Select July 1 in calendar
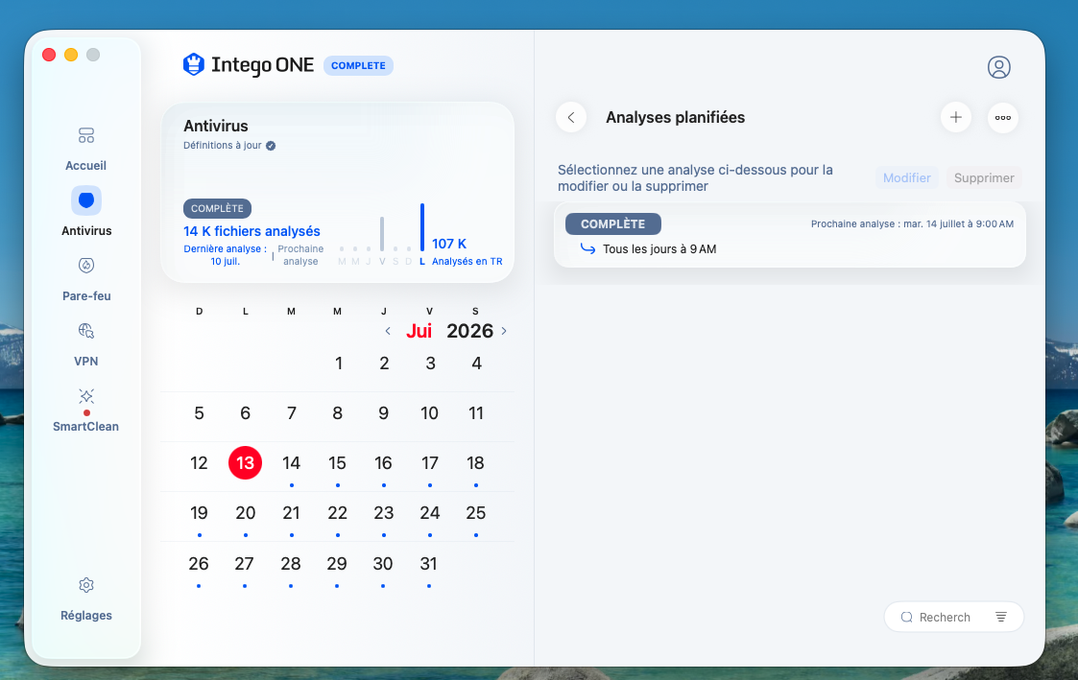The image size is (1078, 680). [338, 363]
